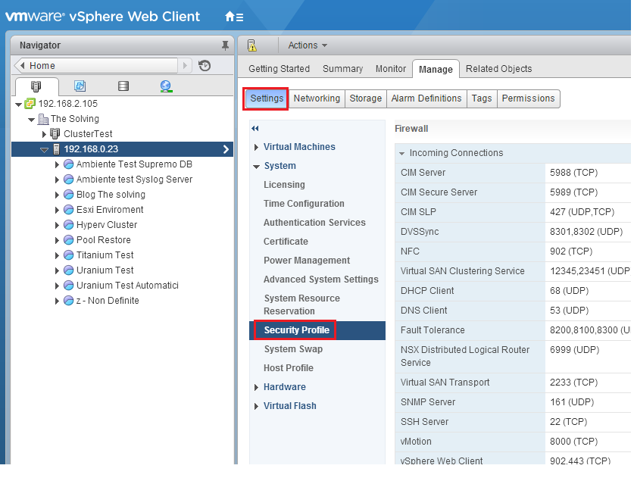This screenshot has height=481, width=634.
Task: Open the navigation history icon
Action: coord(205,65)
